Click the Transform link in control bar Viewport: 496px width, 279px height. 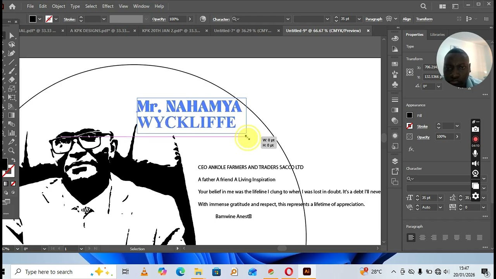[424, 19]
